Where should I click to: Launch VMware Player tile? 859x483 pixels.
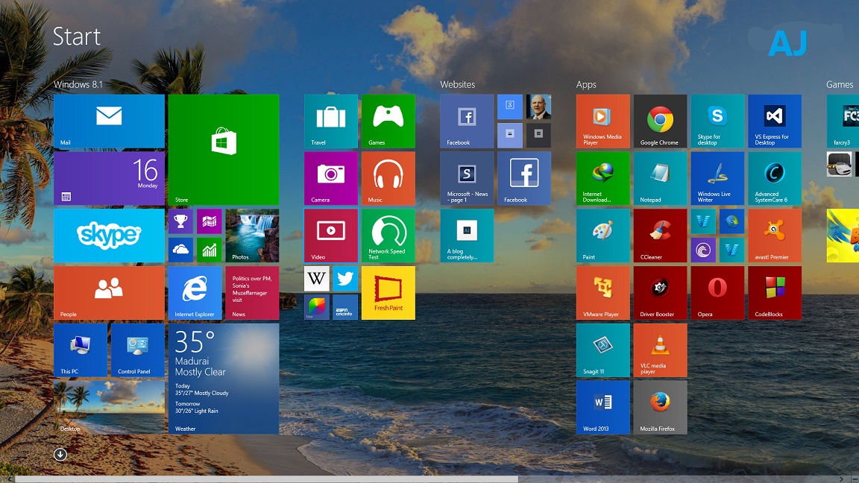click(x=602, y=293)
